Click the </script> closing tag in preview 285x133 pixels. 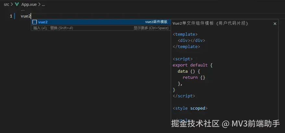(184, 96)
